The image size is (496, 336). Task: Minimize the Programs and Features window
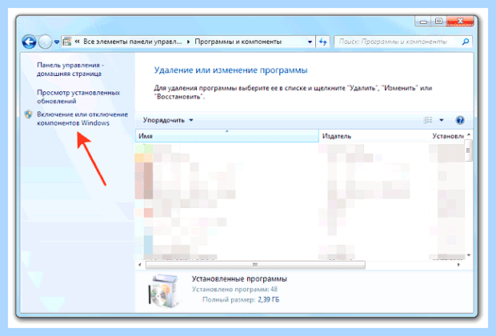pyautogui.click(x=423, y=22)
